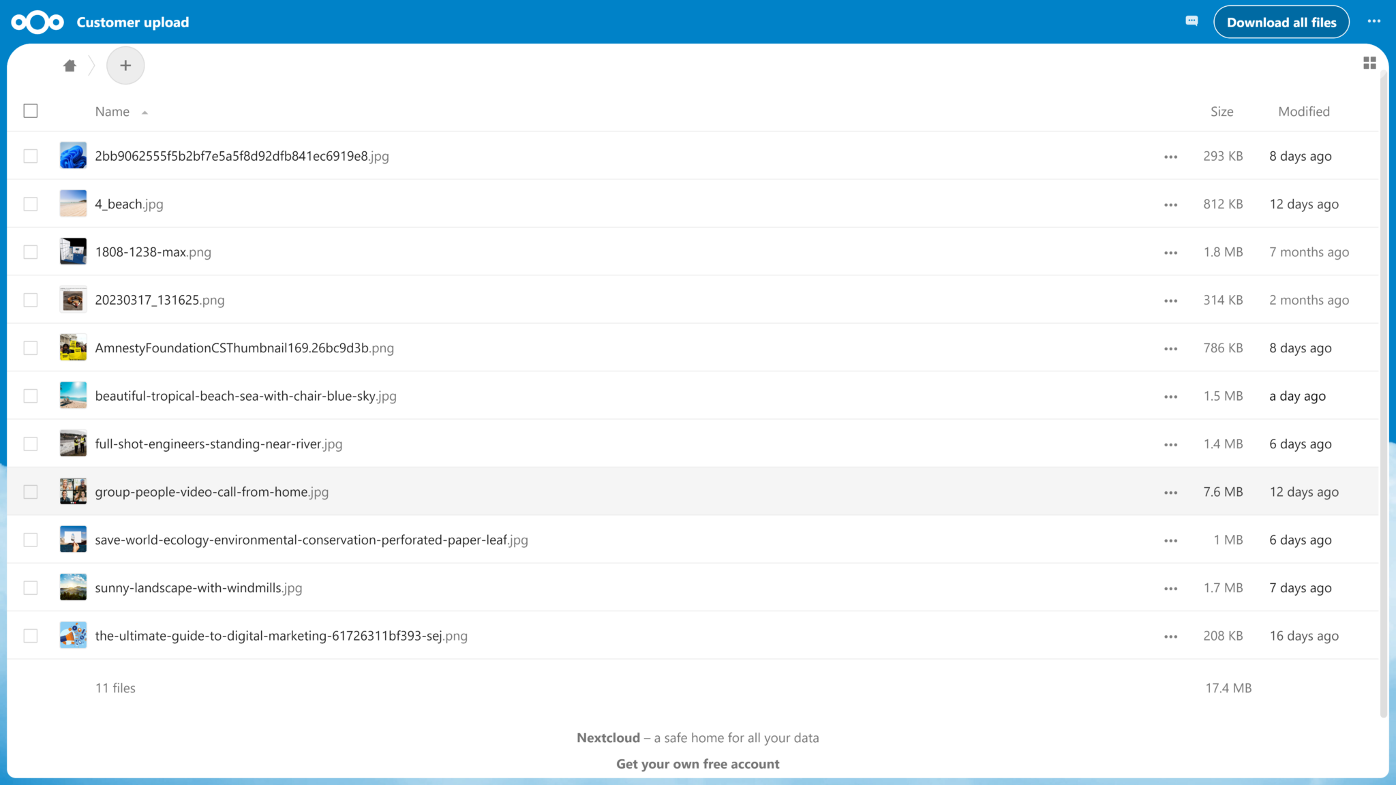1396x785 pixels.
Task: Follow the Get your own free account link
Action: click(697, 763)
